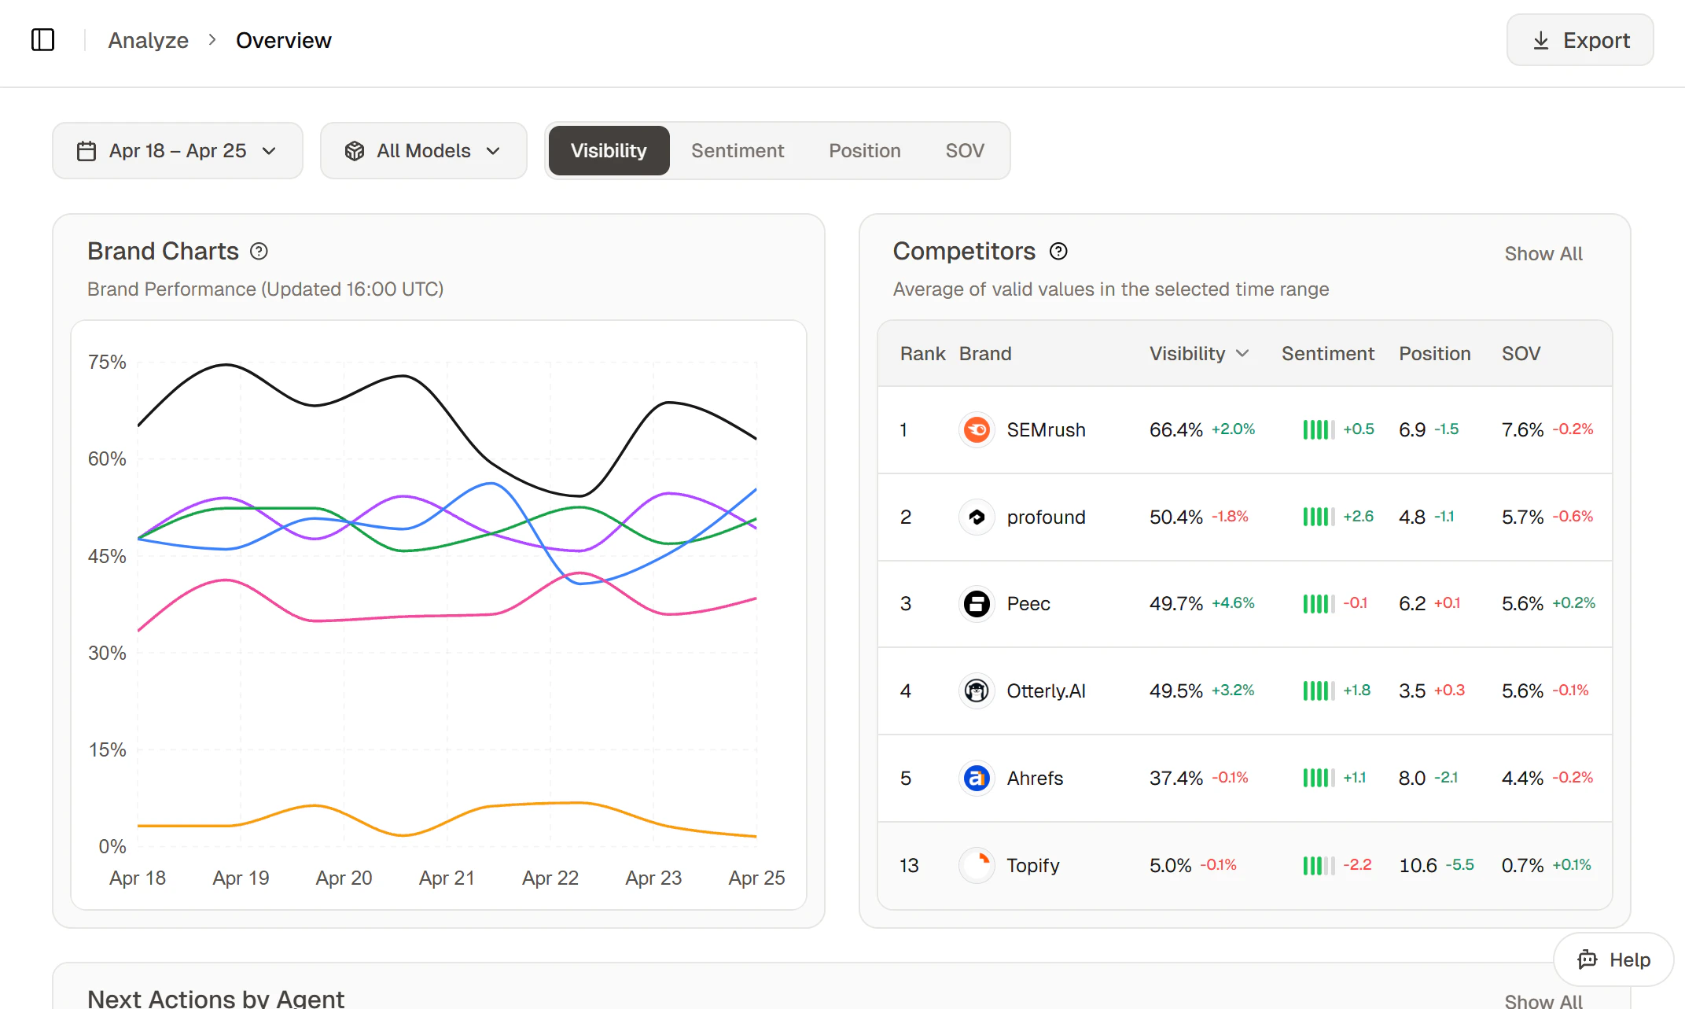The width and height of the screenshot is (1685, 1009).
Task: Click the Peec brand logo
Action: (x=977, y=603)
